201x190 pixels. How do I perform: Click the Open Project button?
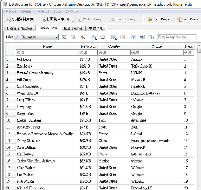tap(159, 19)
